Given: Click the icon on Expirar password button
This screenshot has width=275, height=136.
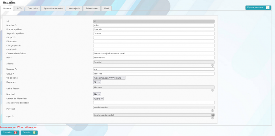Looking at the screenshot, I should click(267, 8).
